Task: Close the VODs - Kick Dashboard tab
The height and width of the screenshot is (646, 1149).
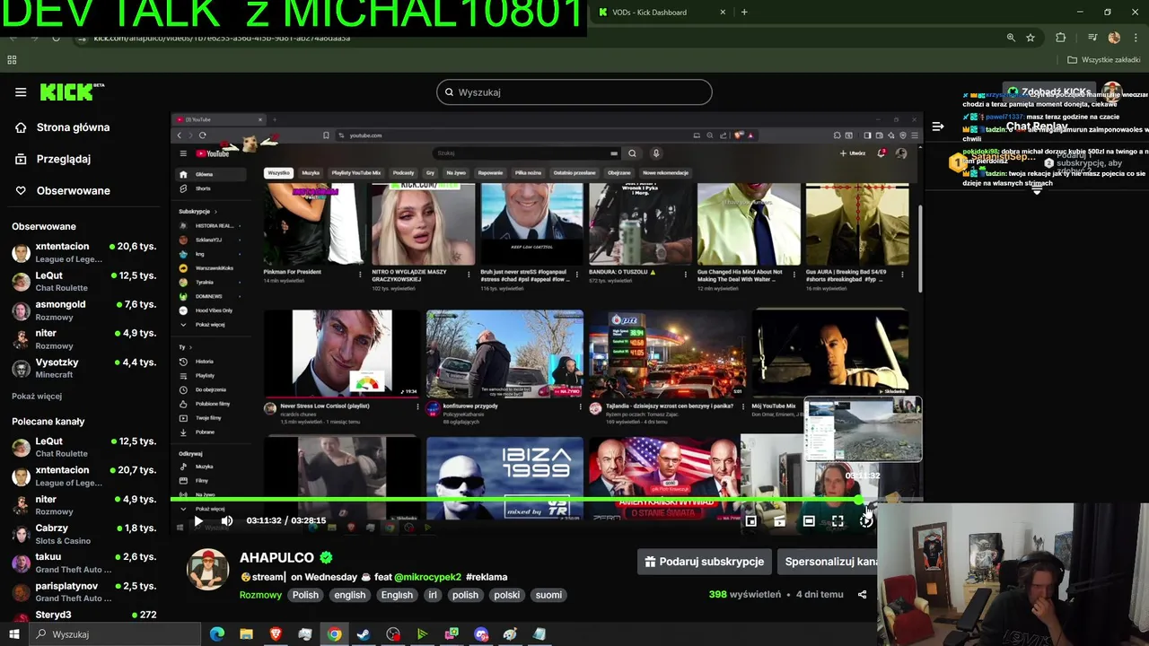Action: click(723, 13)
